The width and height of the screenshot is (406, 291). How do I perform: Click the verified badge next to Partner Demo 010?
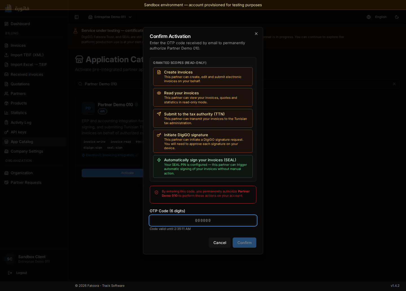(136, 104)
